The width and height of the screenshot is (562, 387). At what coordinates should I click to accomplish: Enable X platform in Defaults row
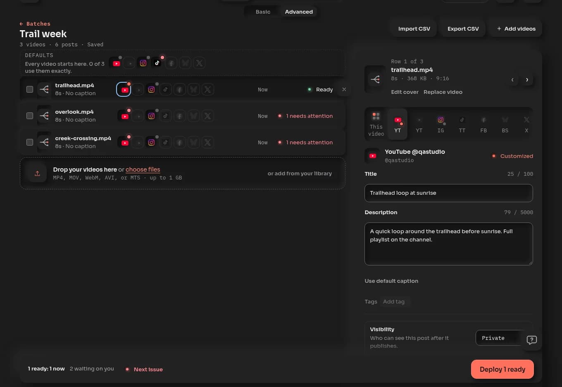tap(199, 63)
